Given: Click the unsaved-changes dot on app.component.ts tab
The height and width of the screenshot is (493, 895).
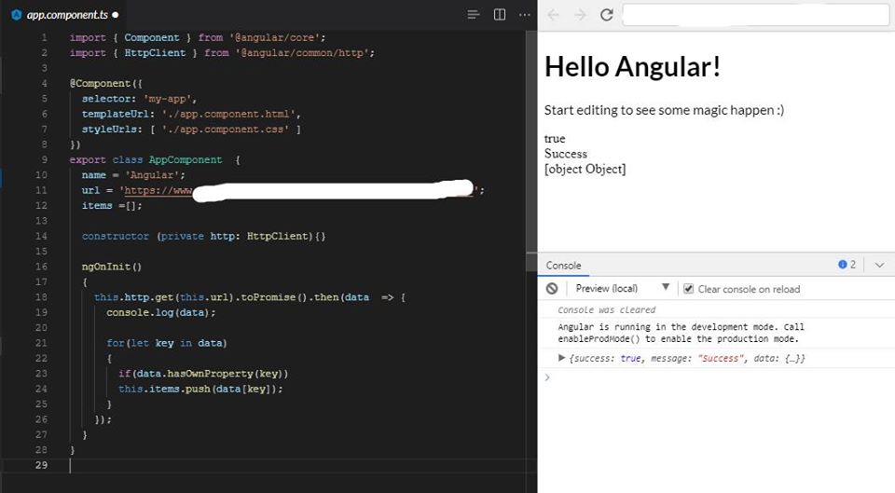Looking at the screenshot, I should point(116,15).
